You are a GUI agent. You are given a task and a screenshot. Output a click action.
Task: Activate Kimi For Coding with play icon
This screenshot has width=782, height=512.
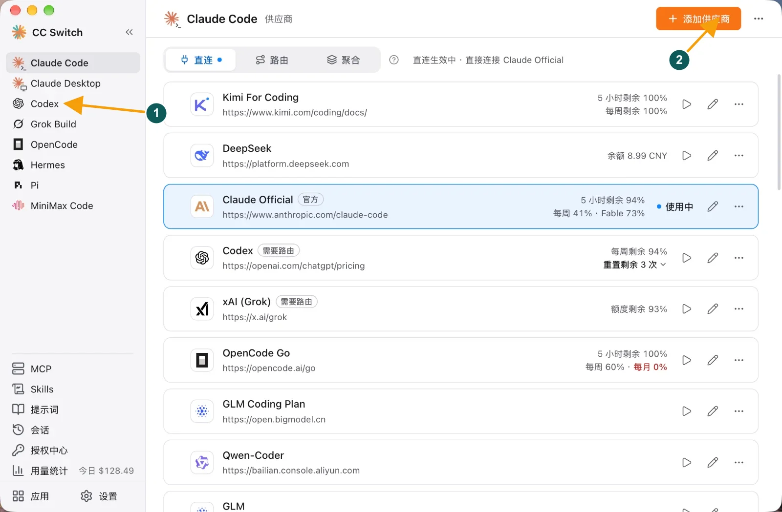click(x=687, y=104)
